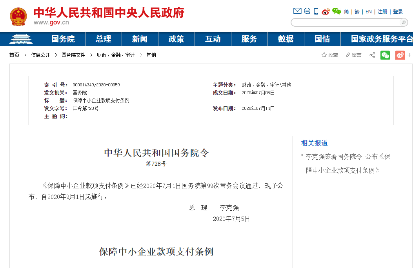This screenshot has width=413, height=268.
Task: Select the issuing agency value 国务院
Action: coord(80,93)
